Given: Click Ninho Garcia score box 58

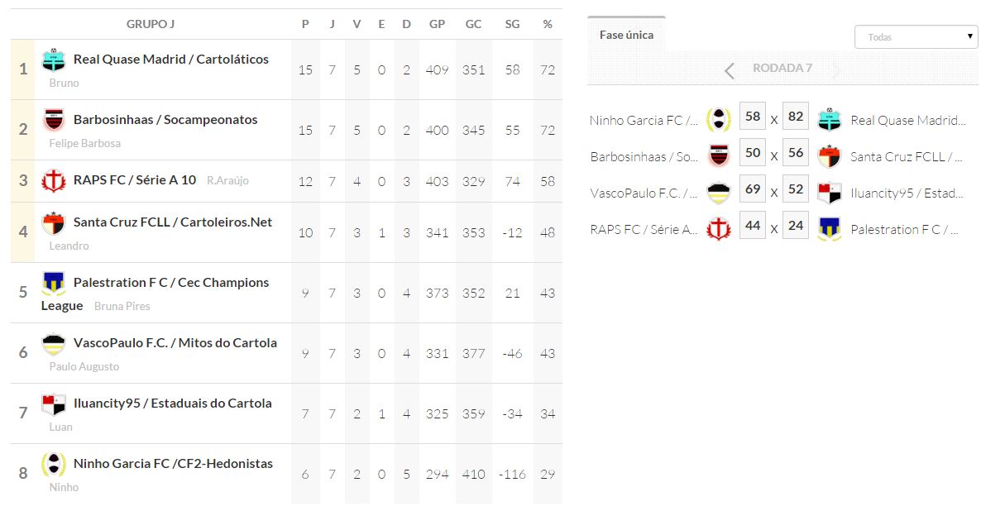Looking at the screenshot, I should (x=753, y=117).
